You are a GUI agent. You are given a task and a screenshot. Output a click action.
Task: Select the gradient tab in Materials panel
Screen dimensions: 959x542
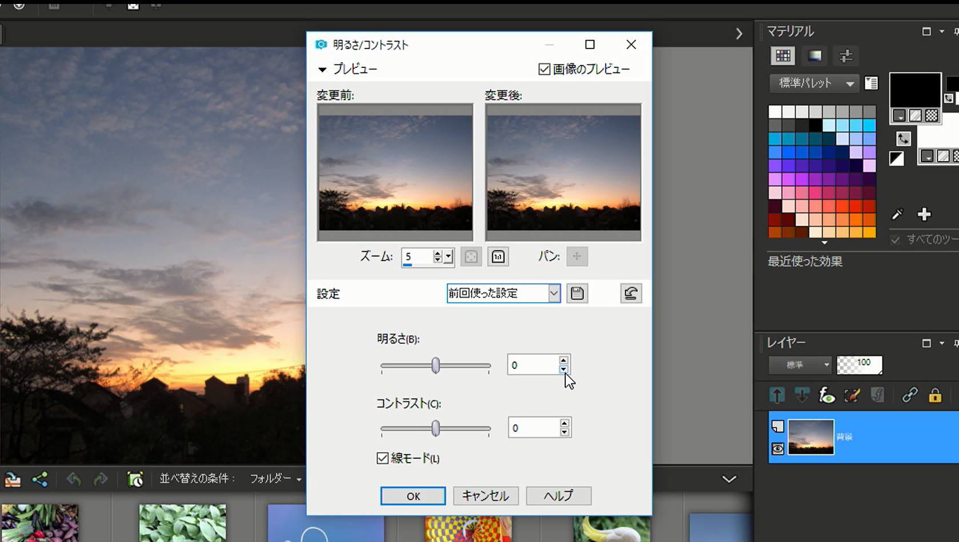coord(814,56)
